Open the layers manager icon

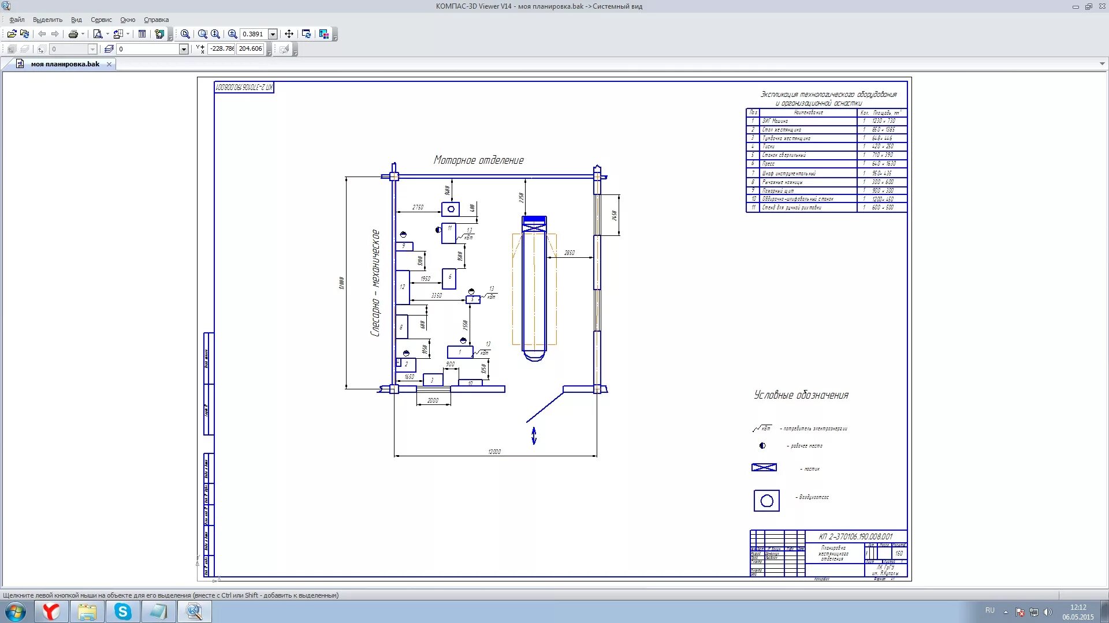[109, 49]
